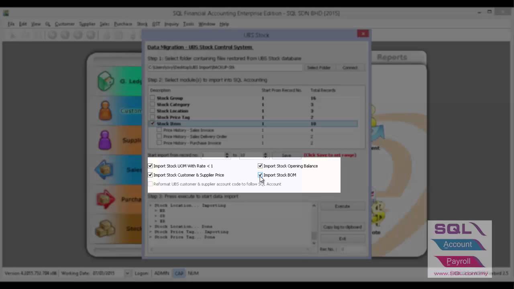Open the Window menu
This screenshot has height=289, width=514.
click(207, 24)
